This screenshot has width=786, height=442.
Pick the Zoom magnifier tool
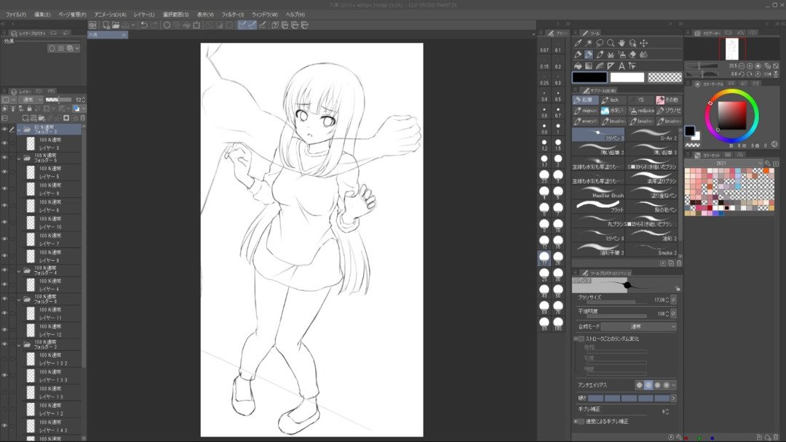611,44
